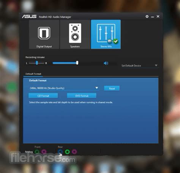Close the Realtek HD Audio Manager window

[x=158, y=16]
